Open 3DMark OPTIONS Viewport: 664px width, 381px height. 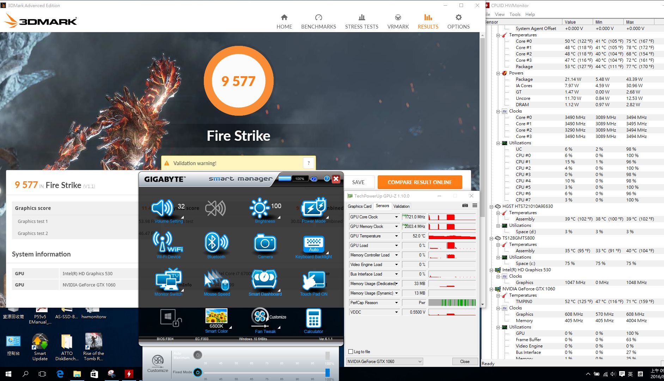pyautogui.click(x=458, y=22)
